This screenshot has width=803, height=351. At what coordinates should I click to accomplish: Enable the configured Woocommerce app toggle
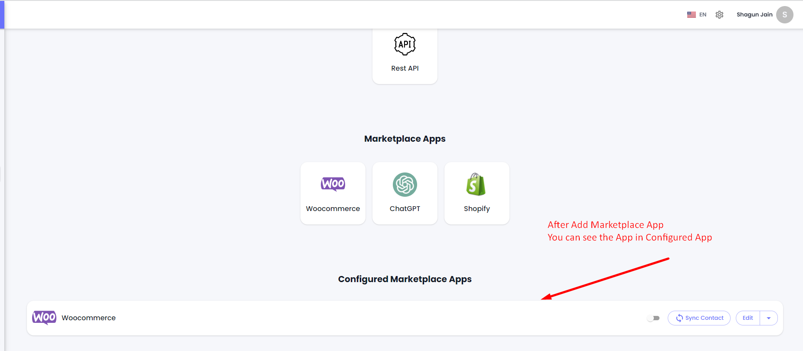point(653,318)
